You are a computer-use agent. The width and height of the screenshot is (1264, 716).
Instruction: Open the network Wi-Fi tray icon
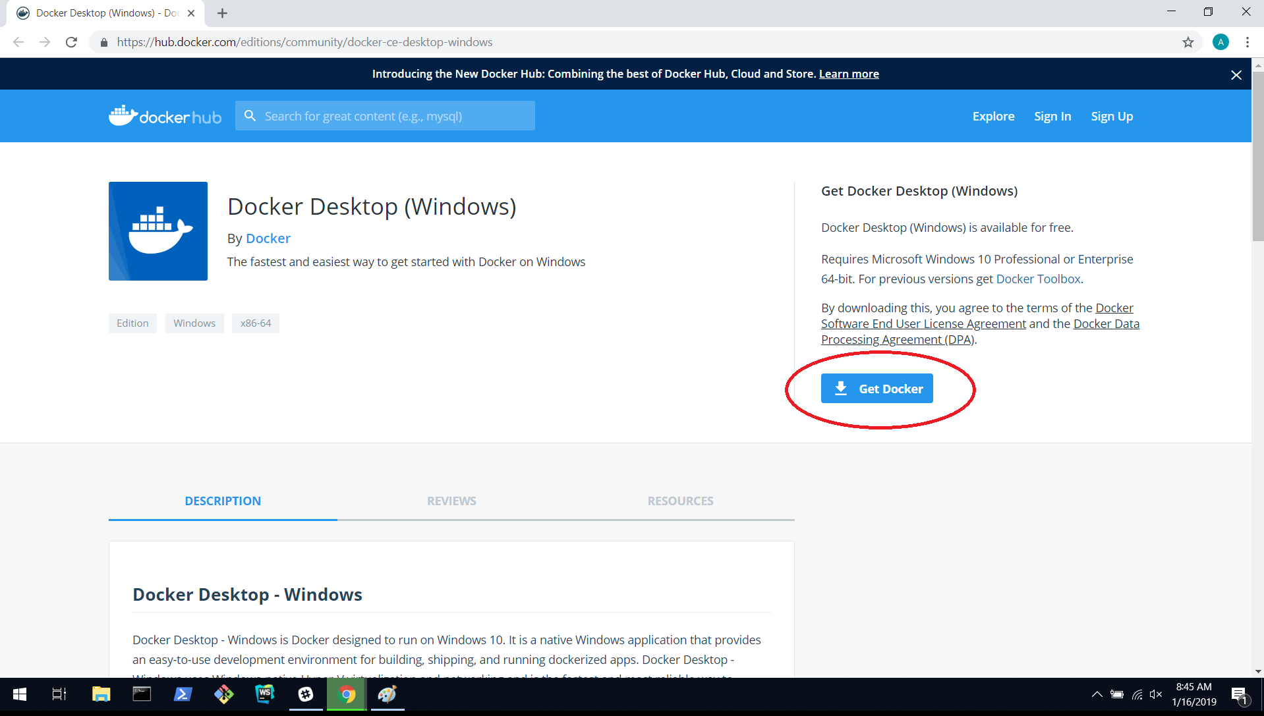(x=1137, y=694)
